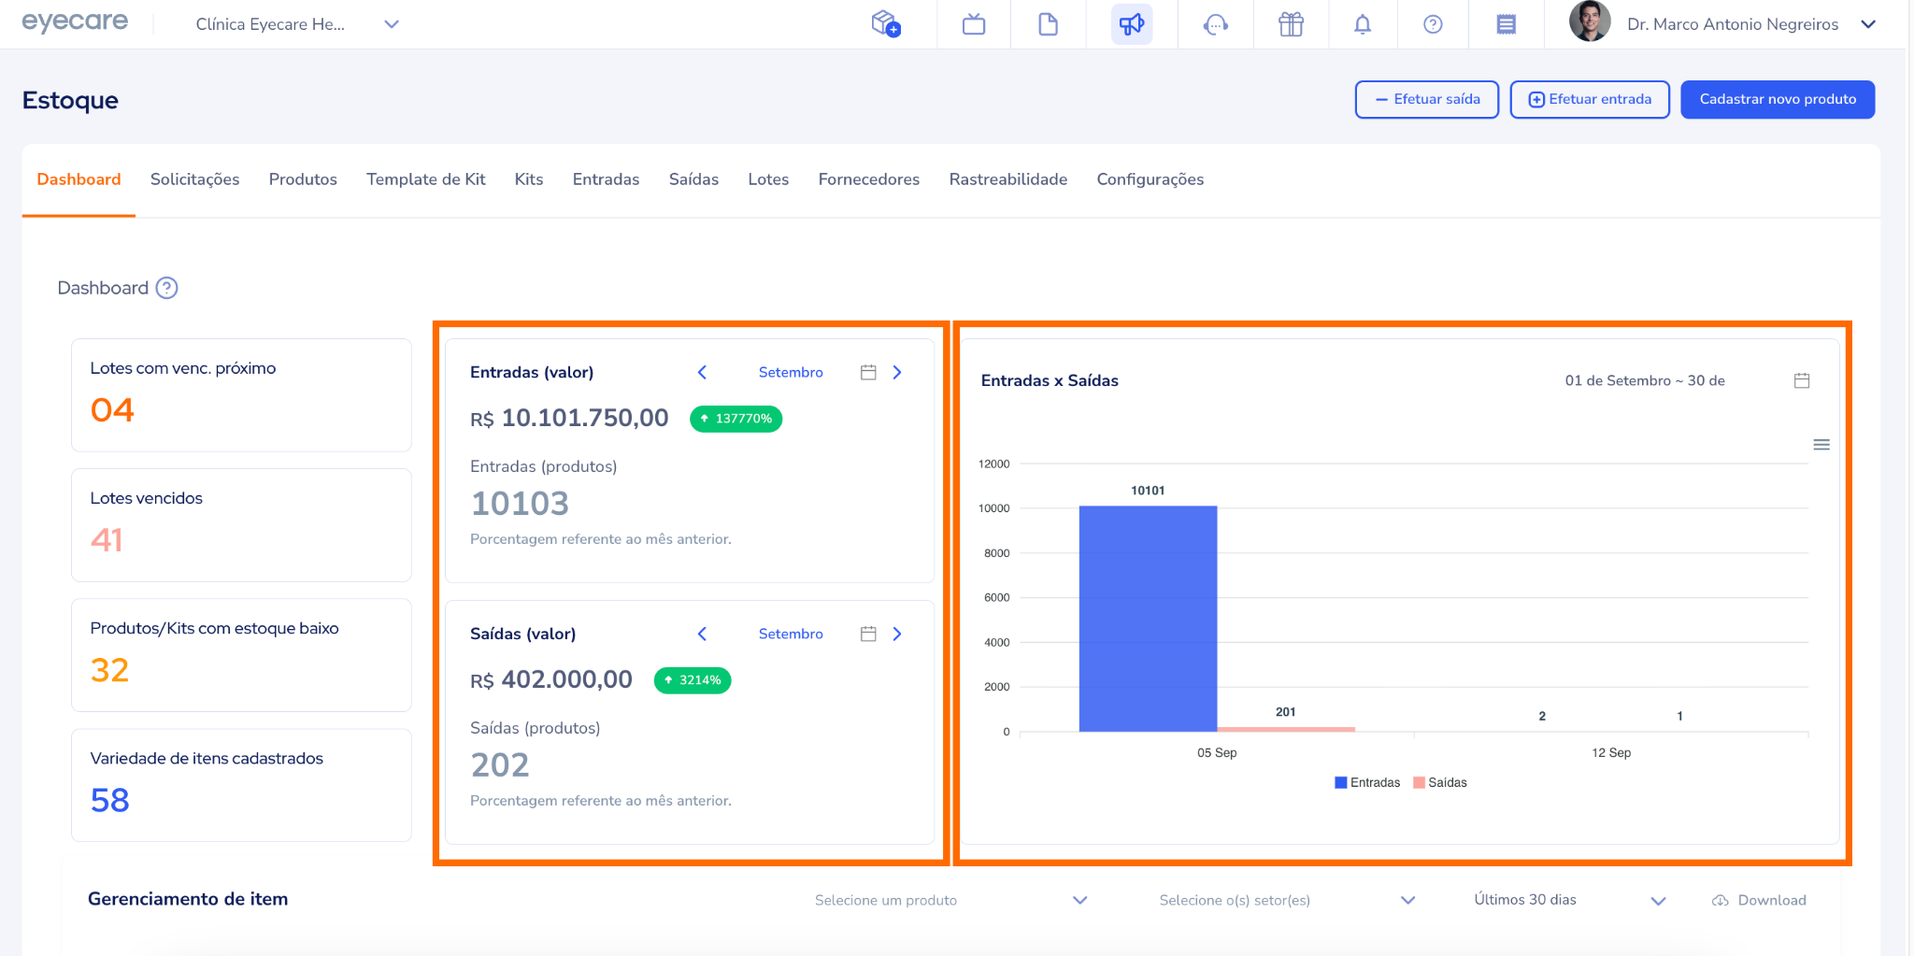Image resolution: width=1914 pixels, height=956 pixels.
Task: Click the megaphone announcements icon
Action: [1131, 24]
